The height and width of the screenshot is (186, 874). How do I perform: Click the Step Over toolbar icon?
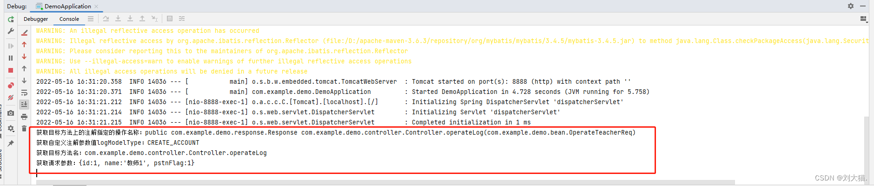106,19
